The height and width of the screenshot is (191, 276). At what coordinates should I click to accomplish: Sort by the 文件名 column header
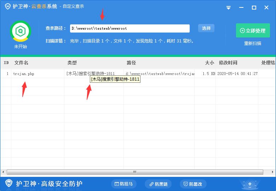point(21,63)
